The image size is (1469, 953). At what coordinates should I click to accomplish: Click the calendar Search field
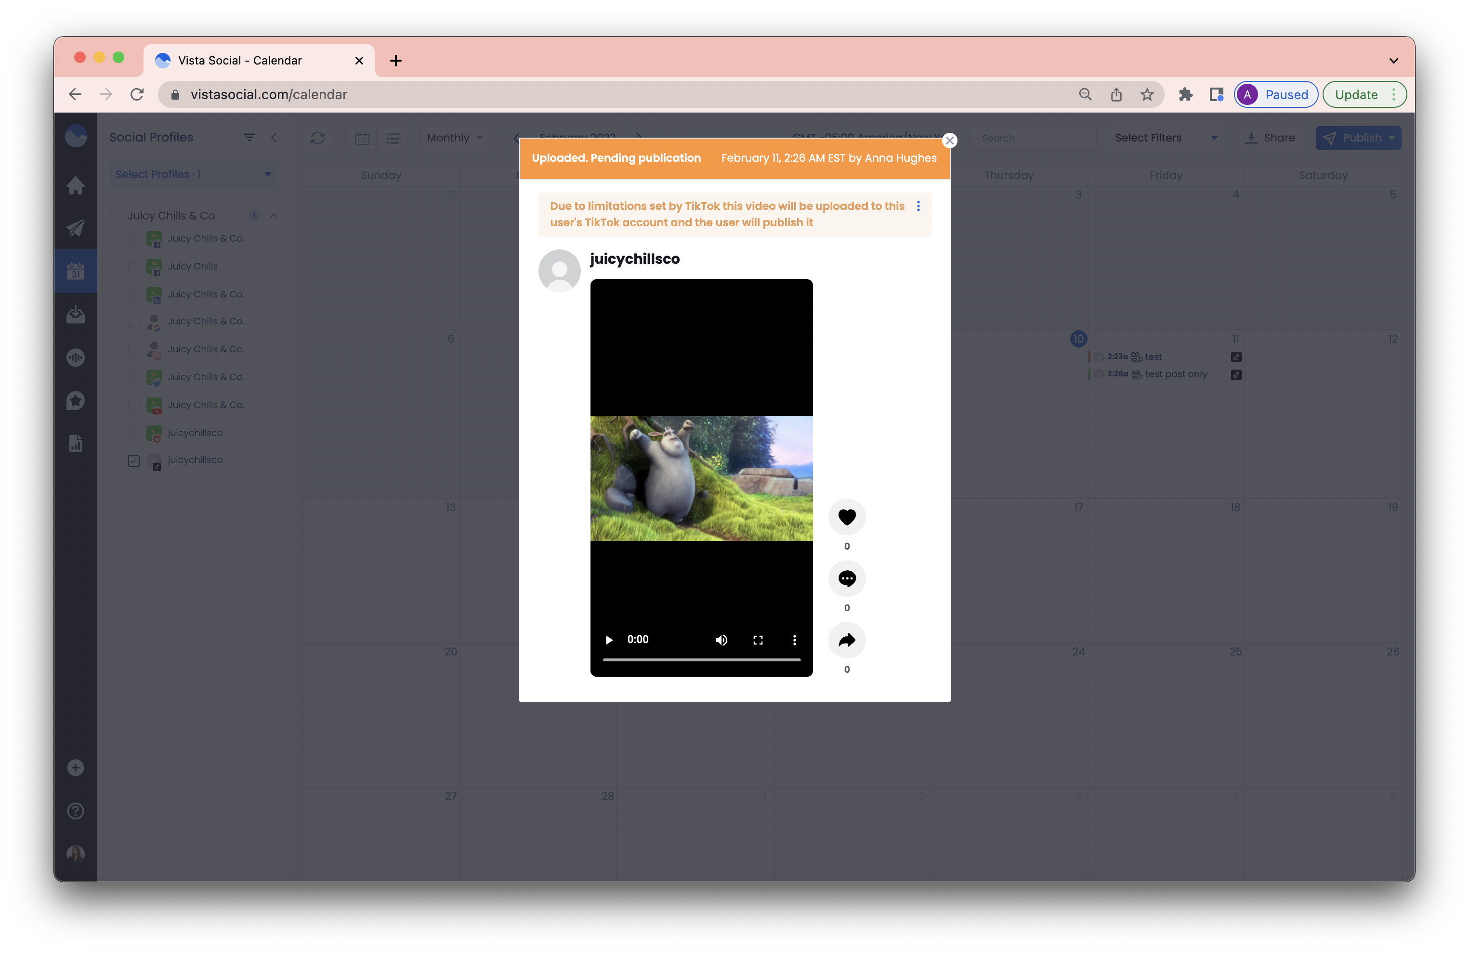click(x=1033, y=138)
